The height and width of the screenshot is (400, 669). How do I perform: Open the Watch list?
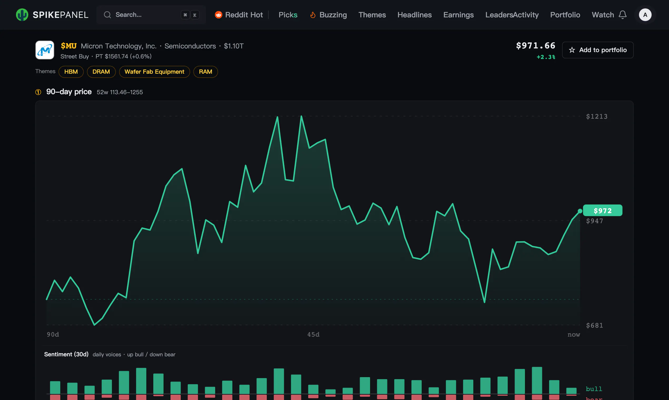(x=603, y=15)
